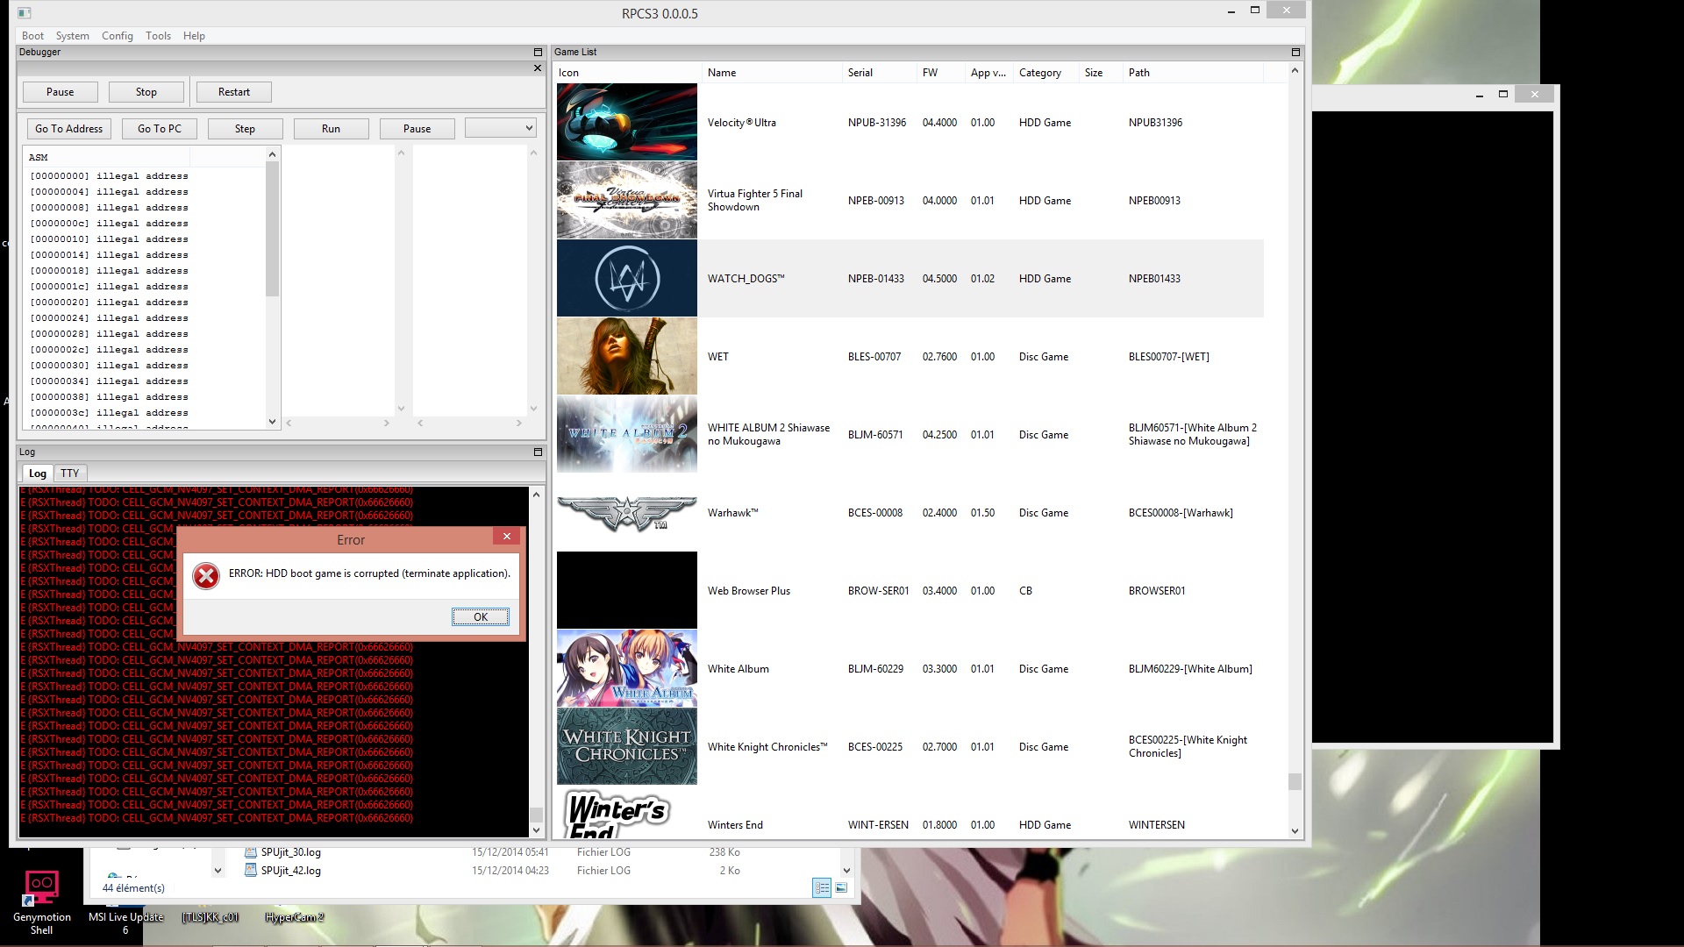
Task: Select the Winter's End game icon
Action: (x=627, y=813)
